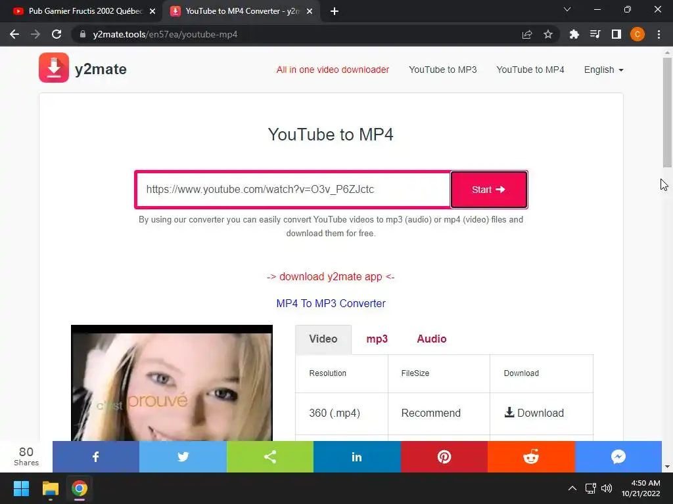Viewport: 673px width, 504px height.
Task: Click the YouTube URL input field
Action: point(292,190)
